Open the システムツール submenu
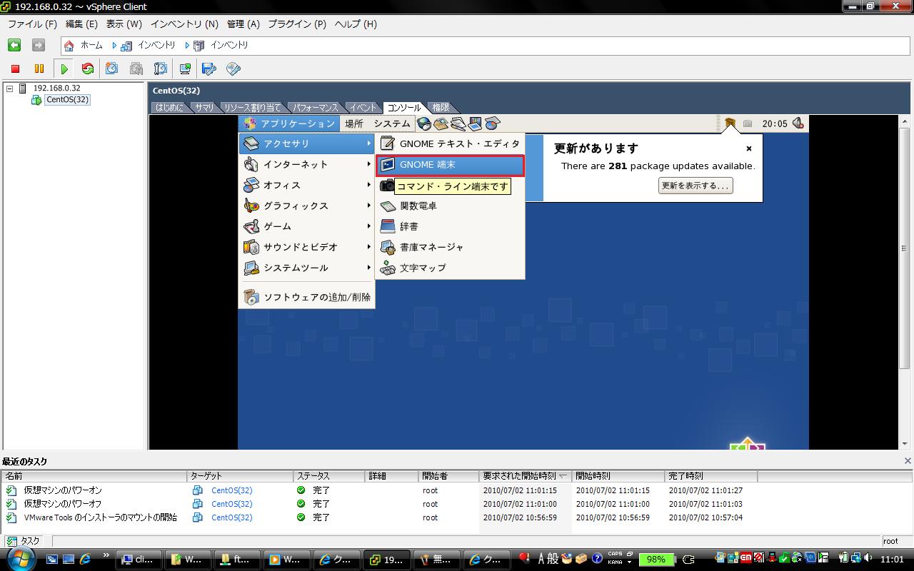 pyautogui.click(x=306, y=268)
